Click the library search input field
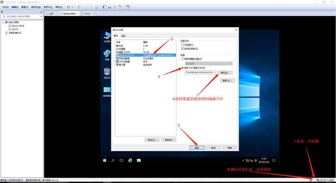336x183 pixels. pyautogui.click(x=21, y=16)
